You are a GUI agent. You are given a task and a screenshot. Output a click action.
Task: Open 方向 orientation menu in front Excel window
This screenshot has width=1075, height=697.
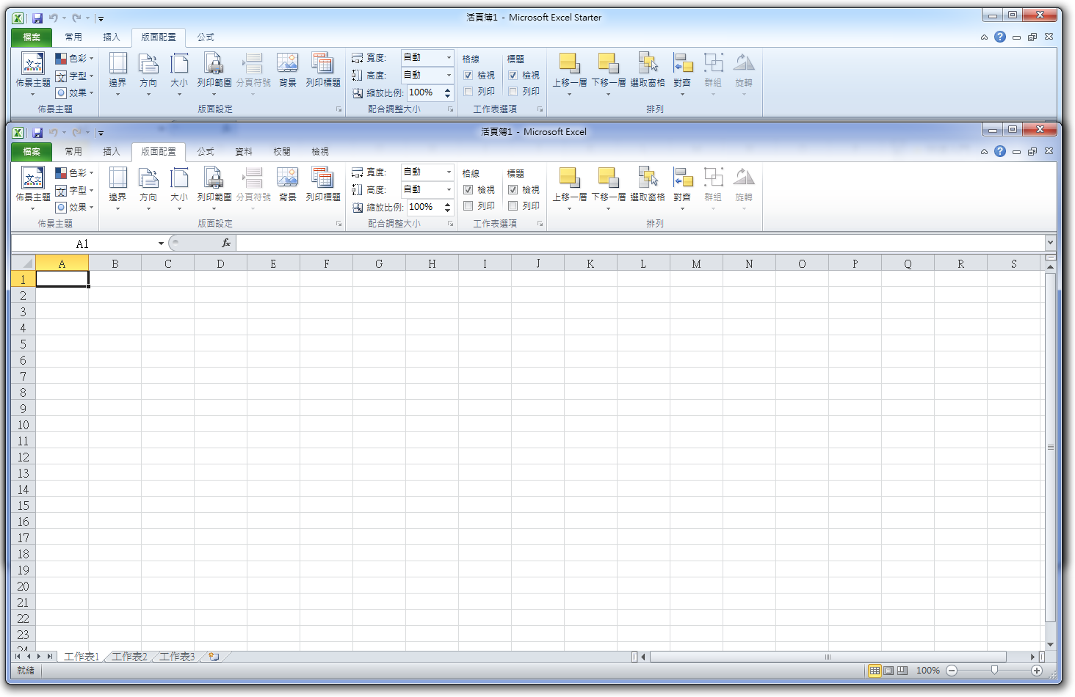click(148, 188)
